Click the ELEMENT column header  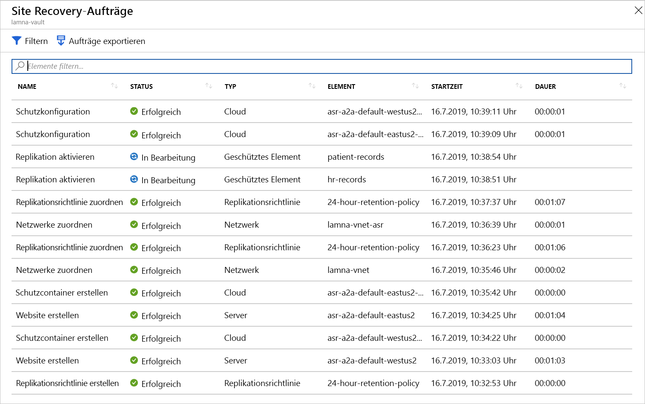click(341, 86)
